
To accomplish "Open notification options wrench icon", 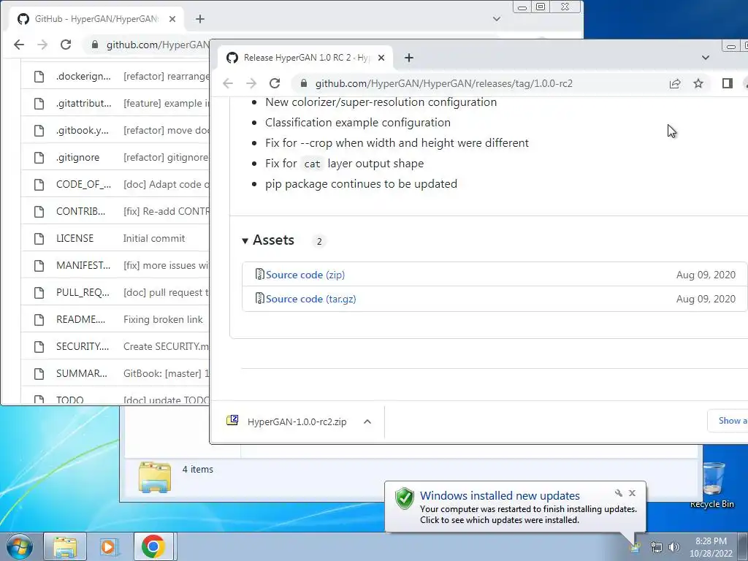I will [x=619, y=493].
